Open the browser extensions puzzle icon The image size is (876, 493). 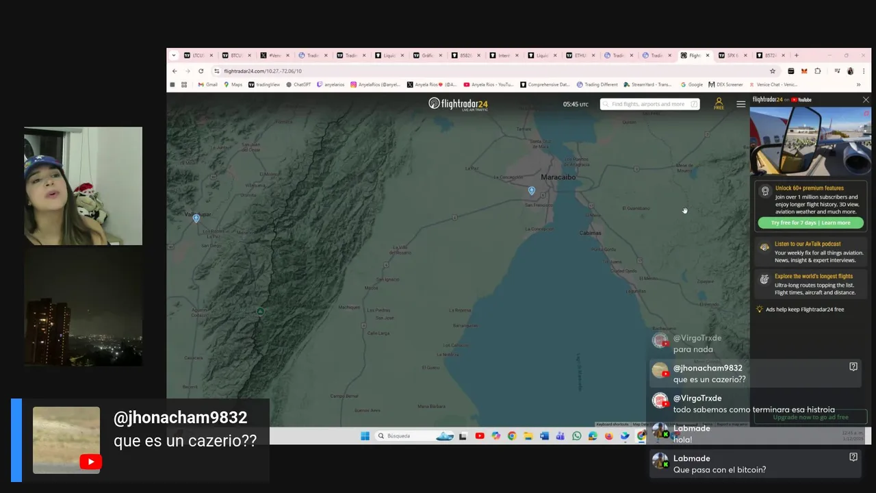(x=817, y=71)
